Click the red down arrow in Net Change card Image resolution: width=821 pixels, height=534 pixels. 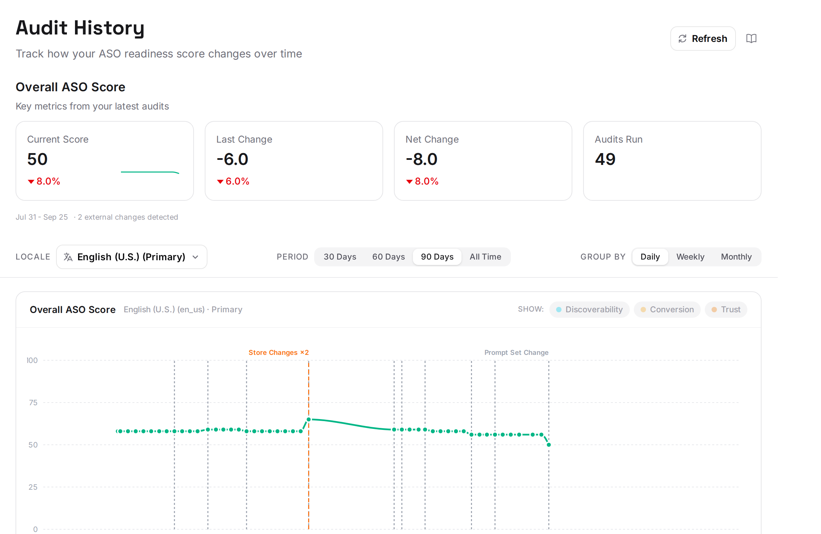409,182
